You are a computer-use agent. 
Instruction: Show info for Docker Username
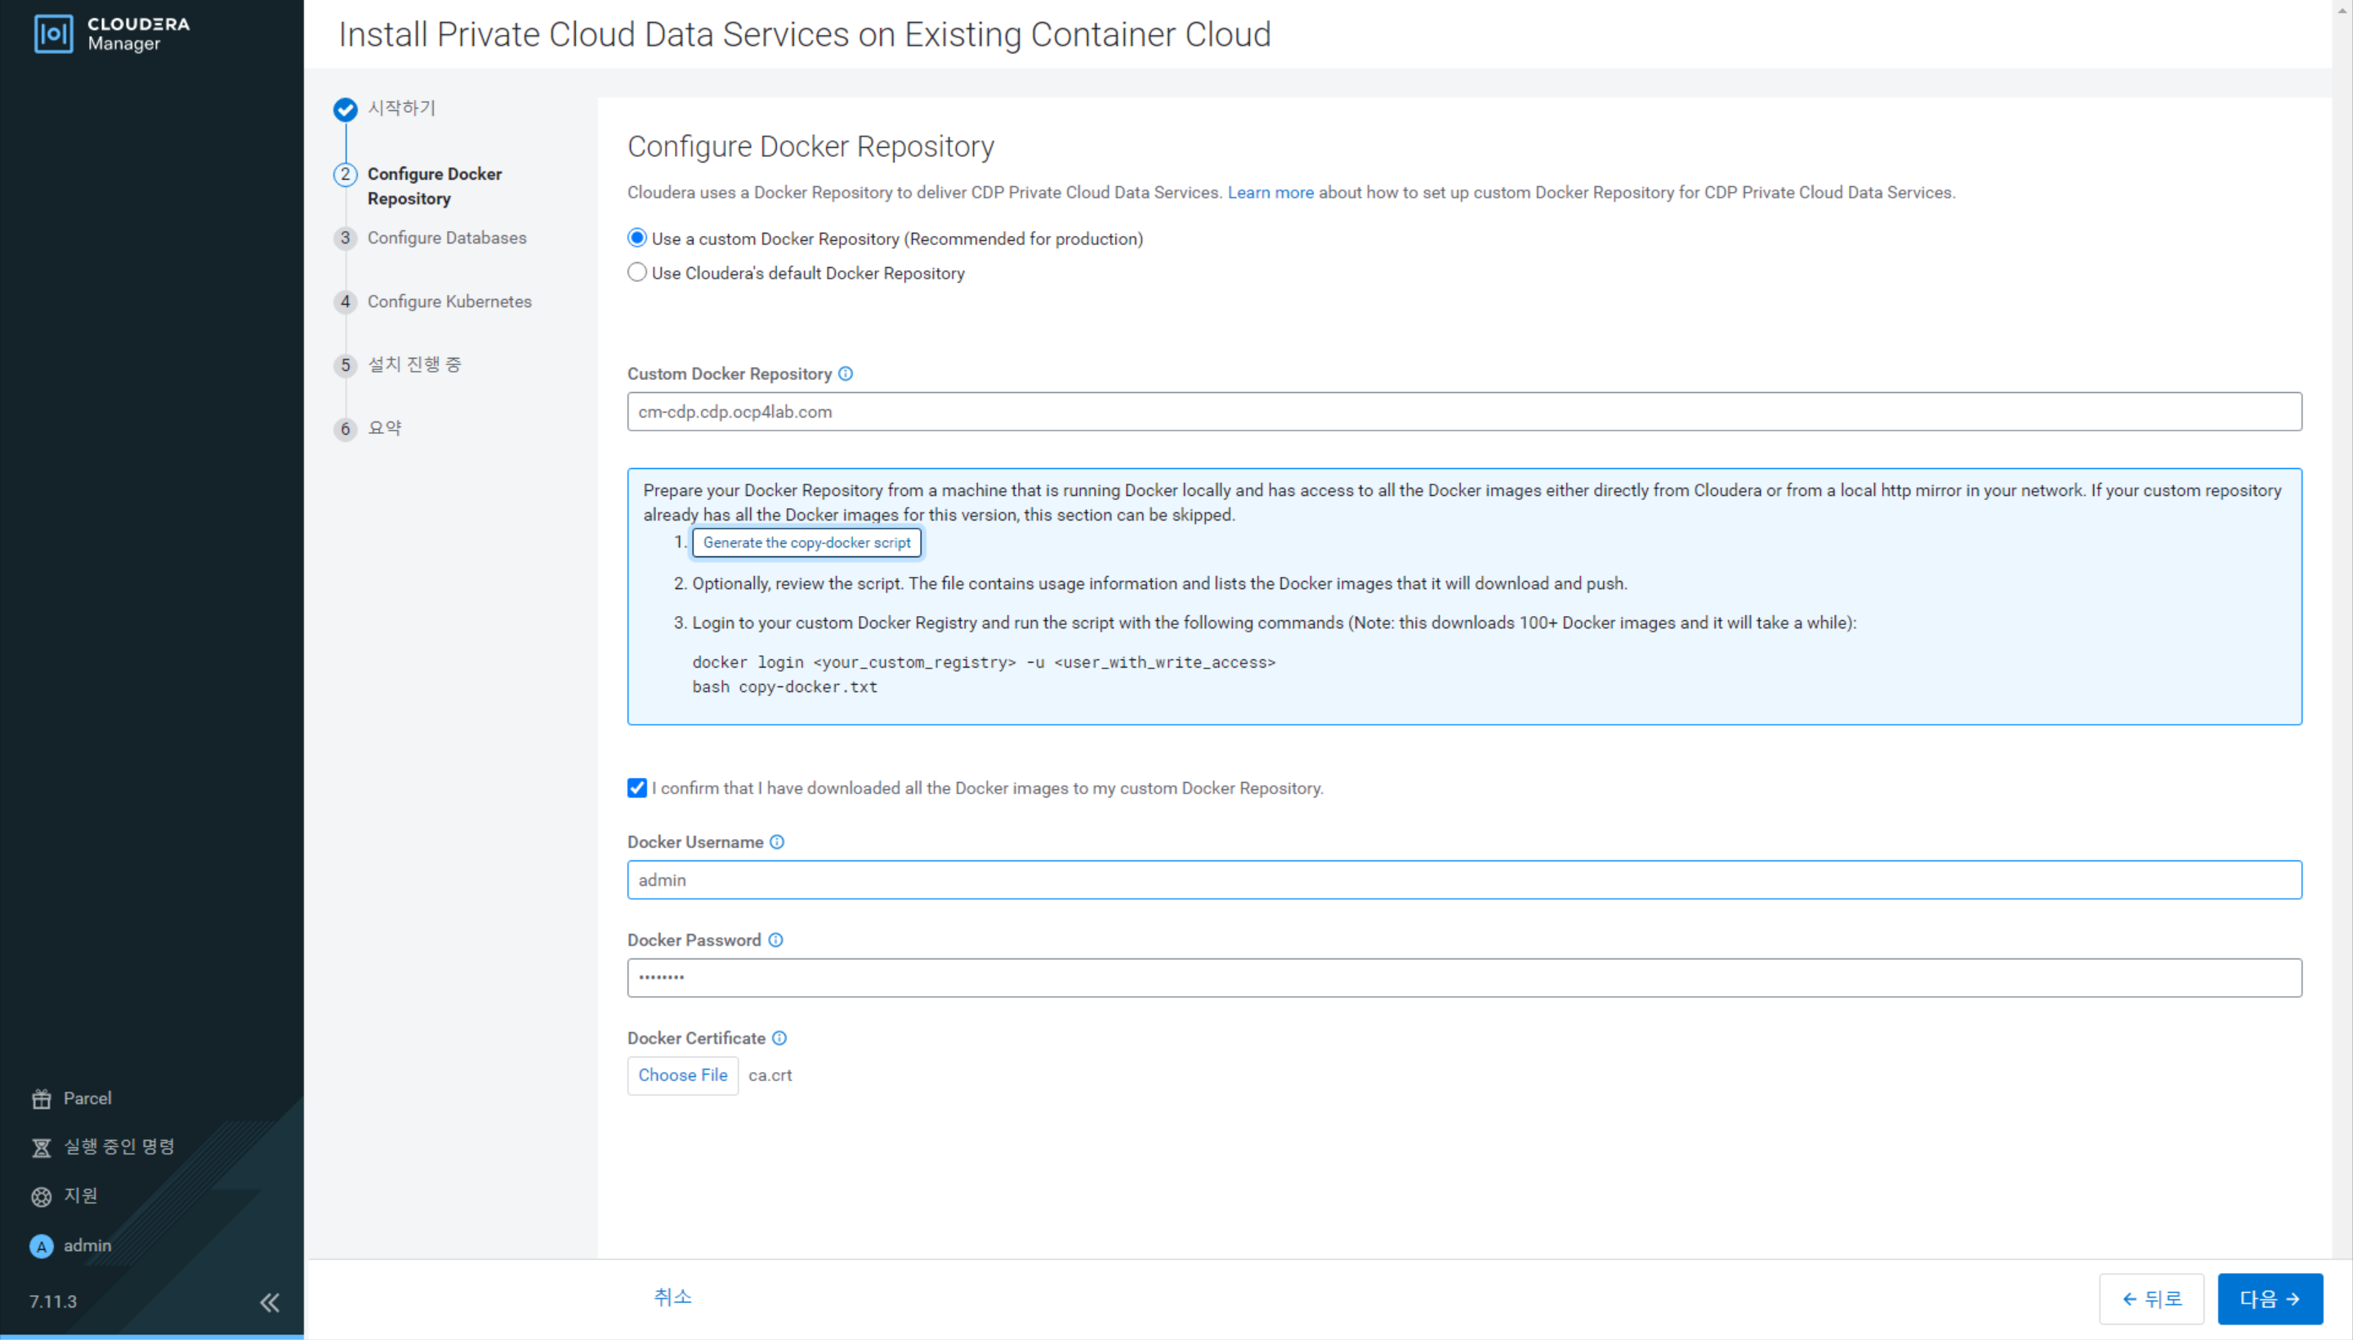pyautogui.click(x=777, y=842)
